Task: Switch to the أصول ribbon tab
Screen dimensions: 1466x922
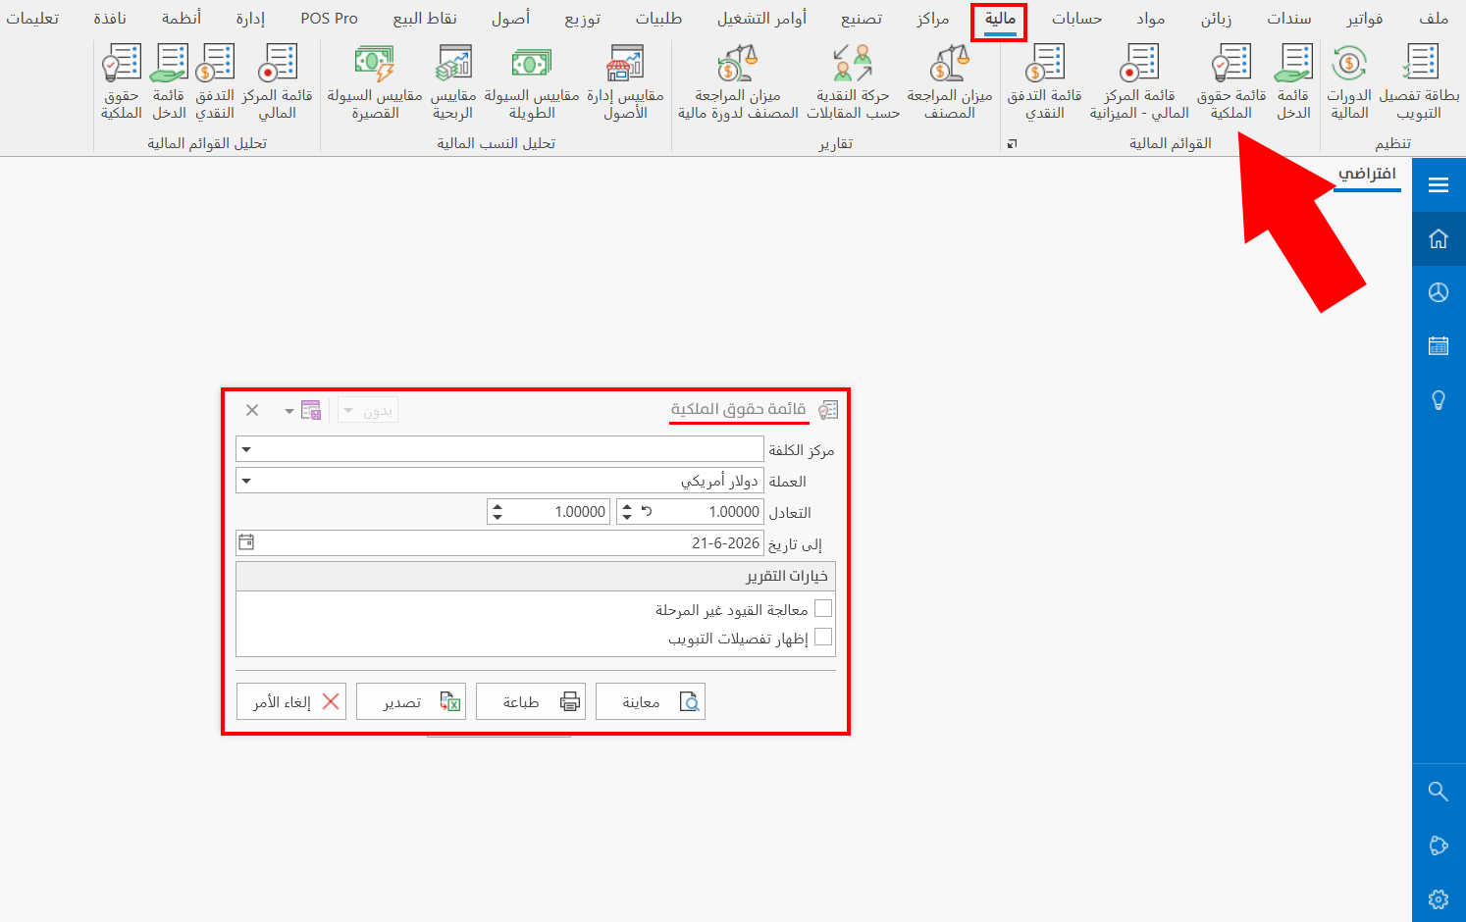Action: click(510, 19)
